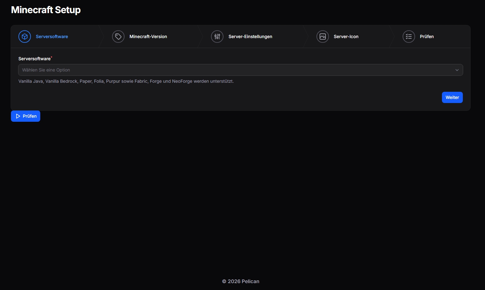The image size is (485, 290).
Task: Click the Serversoftware field label
Action: (x=35, y=59)
